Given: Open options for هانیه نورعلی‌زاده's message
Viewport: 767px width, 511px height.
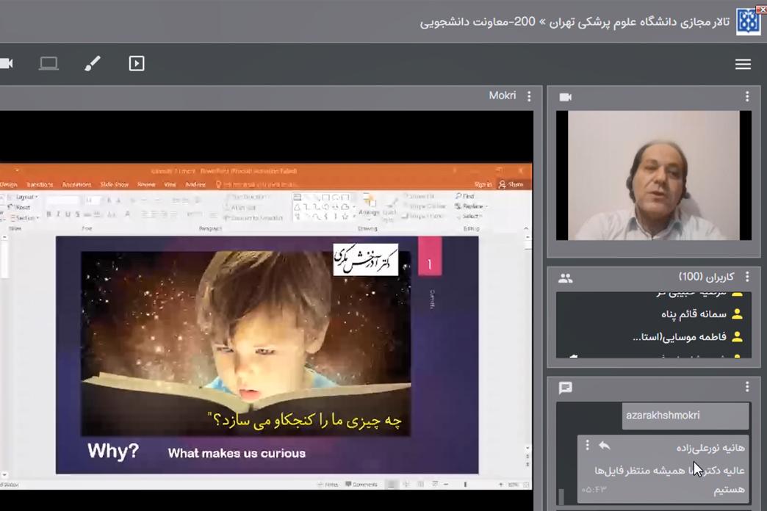Looking at the screenshot, I should pyautogui.click(x=587, y=446).
